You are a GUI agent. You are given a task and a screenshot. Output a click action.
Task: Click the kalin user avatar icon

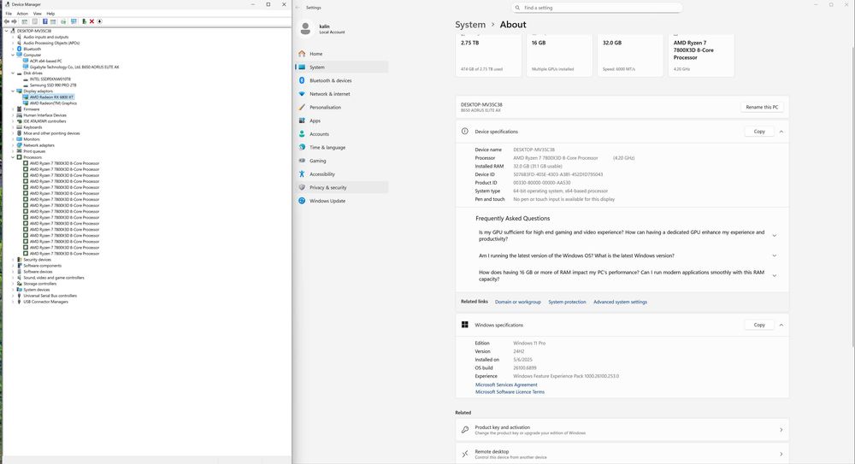[x=305, y=28]
